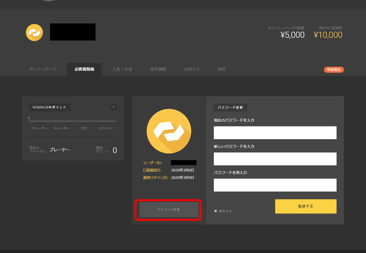Open the 設定 tab
Viewport: 366px width, 253px height.
point(222,69)
